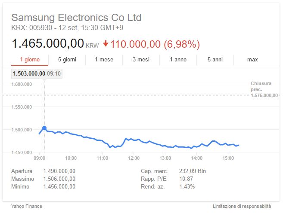Screen dimensions: 283x213
Task: Click the 1.503.000,00 09:10 tooltip
Action: [37, 73]
